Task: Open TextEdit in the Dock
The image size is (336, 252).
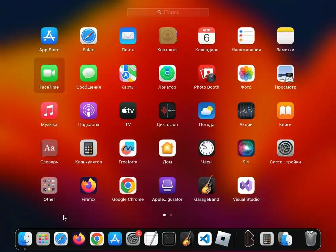Action: [151, 239]
